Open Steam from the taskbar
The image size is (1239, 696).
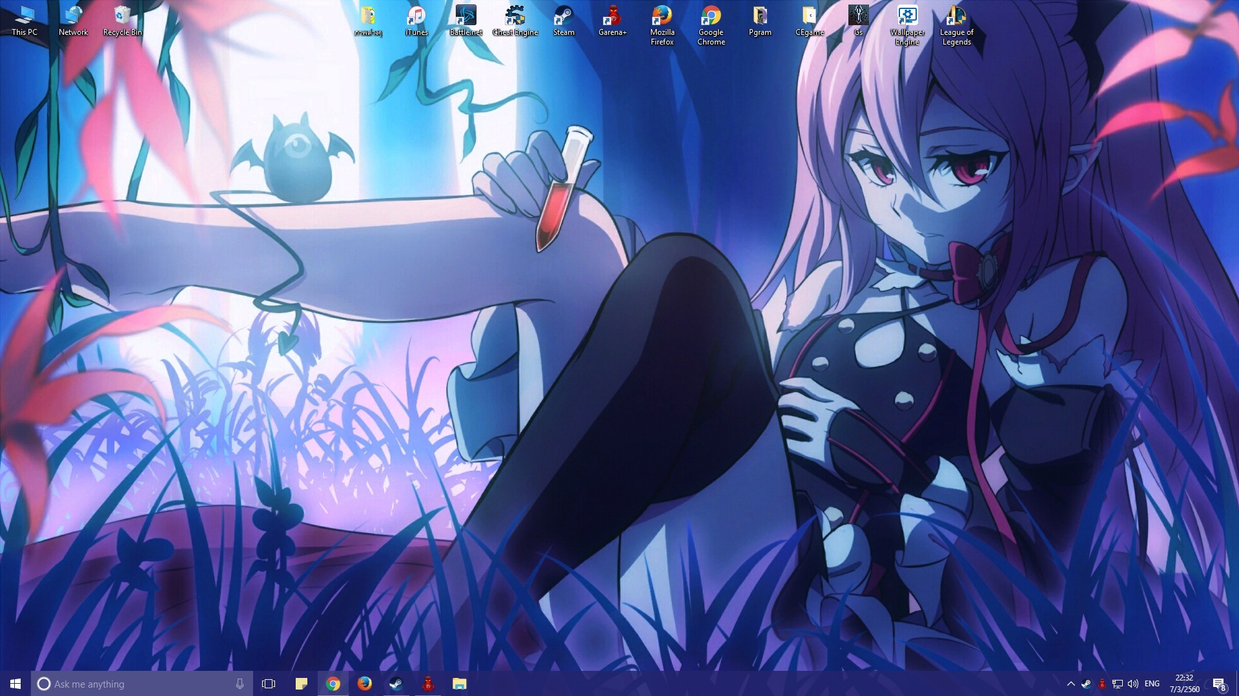396,684
